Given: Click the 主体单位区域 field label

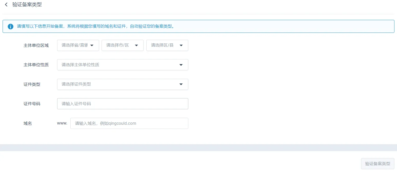Looking at the screenshot, I should [36, 45].
